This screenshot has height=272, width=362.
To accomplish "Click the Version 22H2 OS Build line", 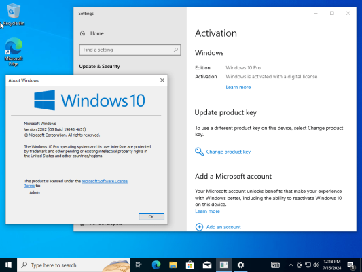I will point(55,129).
